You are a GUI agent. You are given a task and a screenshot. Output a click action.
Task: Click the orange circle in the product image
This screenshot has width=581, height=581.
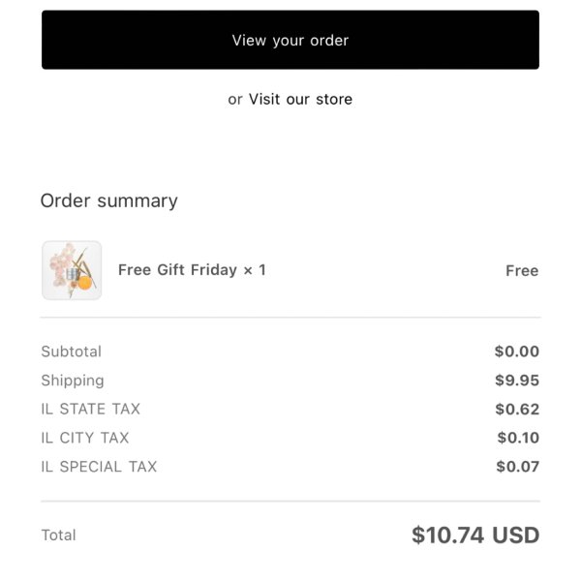point(85,283)
